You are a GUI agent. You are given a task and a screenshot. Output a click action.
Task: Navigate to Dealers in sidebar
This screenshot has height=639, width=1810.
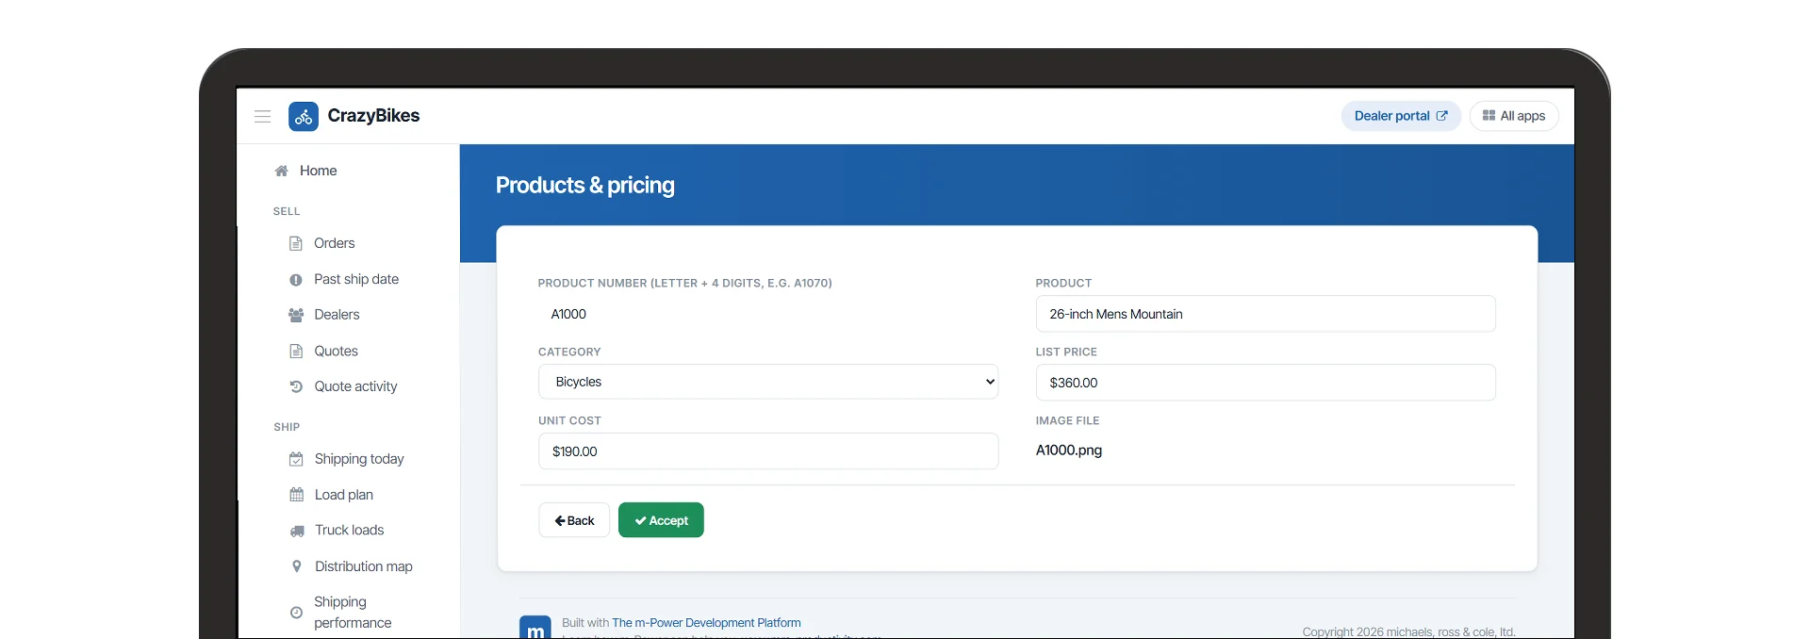point(337,315)
